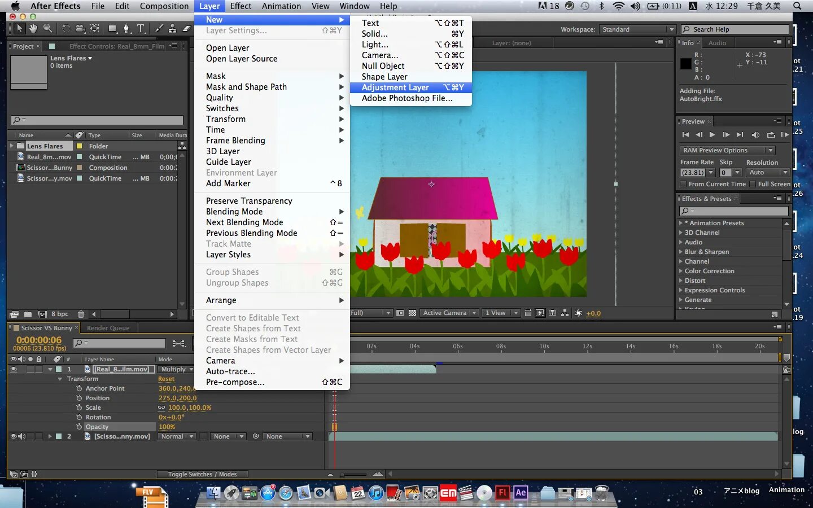This screenshot has width=813, height=508.
Task: Enable Full Screen checkbox
Action: (753, 184)
